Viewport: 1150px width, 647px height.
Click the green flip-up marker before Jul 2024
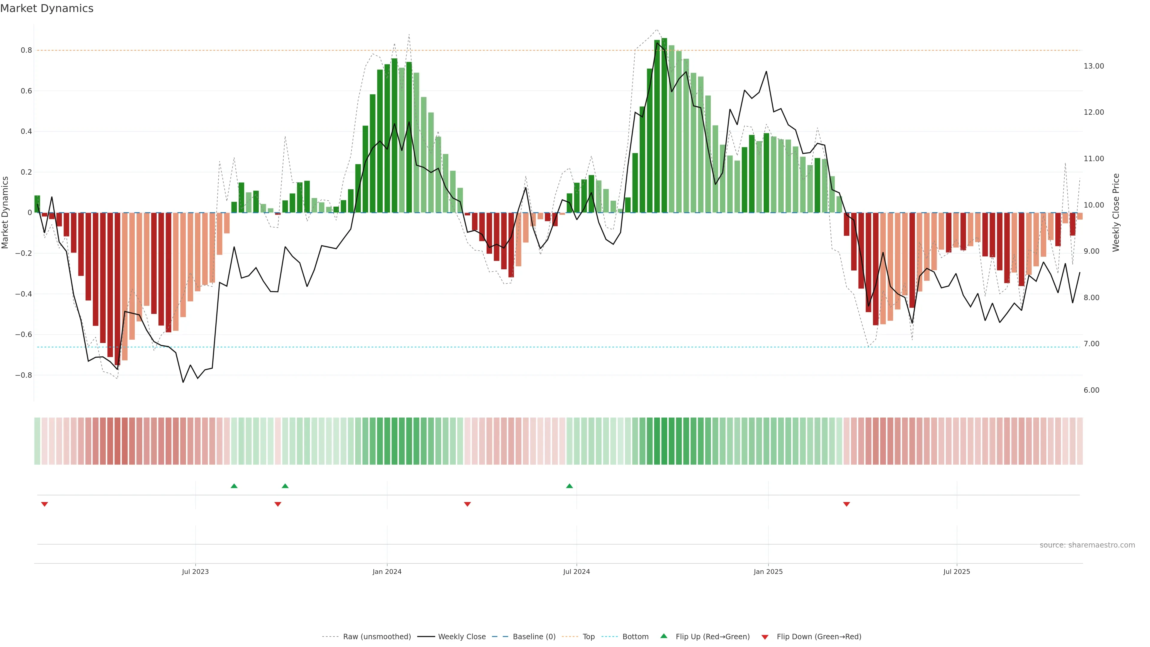coord(569,486)
